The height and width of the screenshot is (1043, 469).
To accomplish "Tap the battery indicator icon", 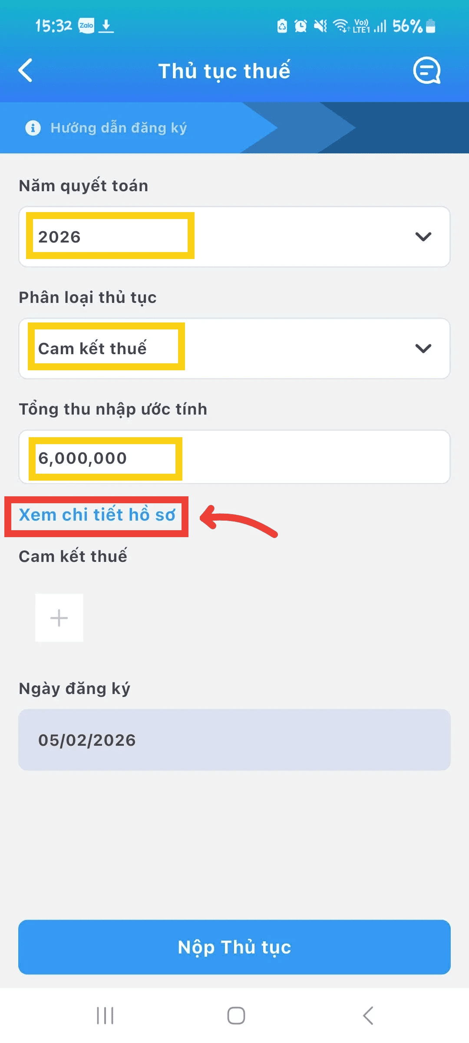I will [x=430, y=26].
